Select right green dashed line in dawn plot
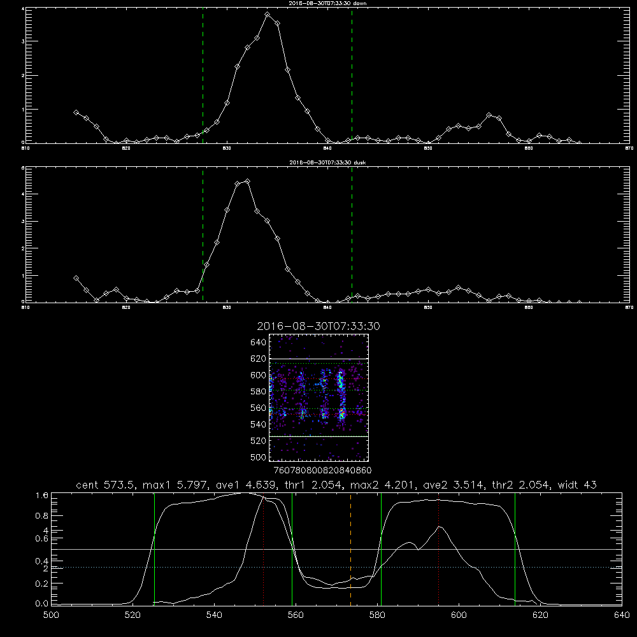 (352, 75)
